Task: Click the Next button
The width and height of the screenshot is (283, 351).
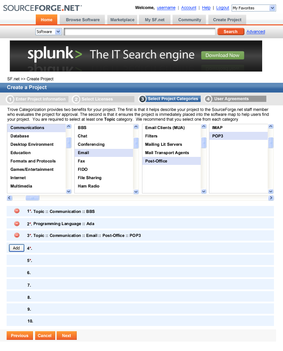Action: [x=67, y=336]
